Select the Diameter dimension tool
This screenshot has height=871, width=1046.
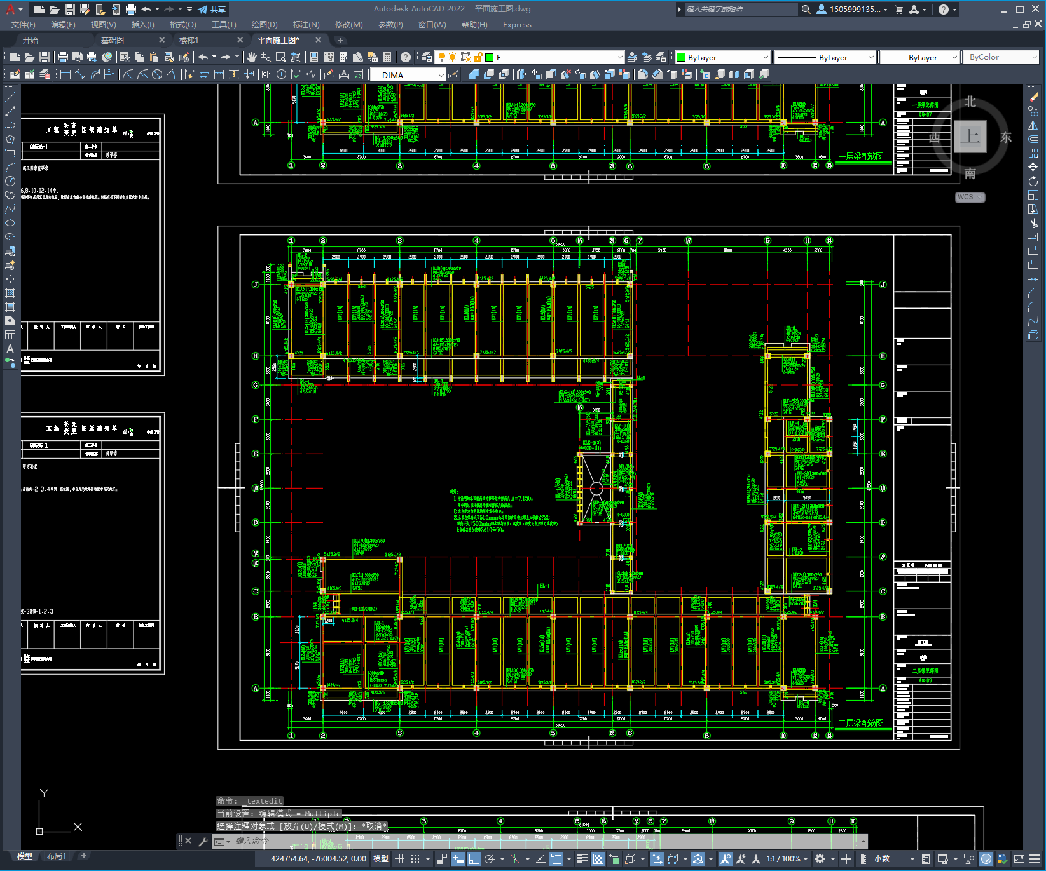click(x=156, y=75)
